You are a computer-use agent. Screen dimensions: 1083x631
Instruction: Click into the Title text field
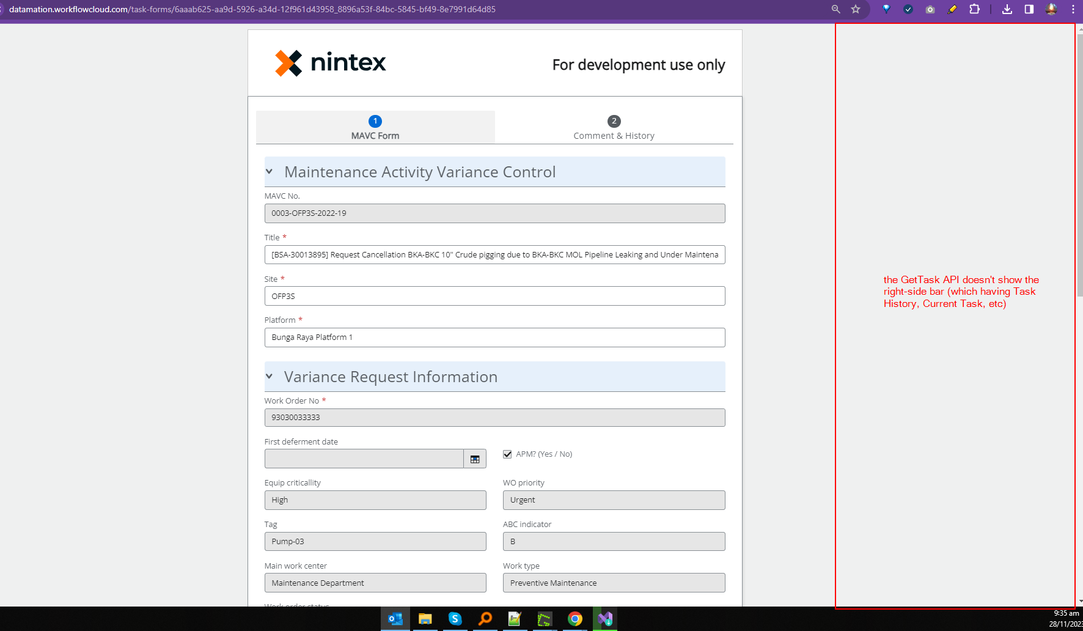(494, 255)
